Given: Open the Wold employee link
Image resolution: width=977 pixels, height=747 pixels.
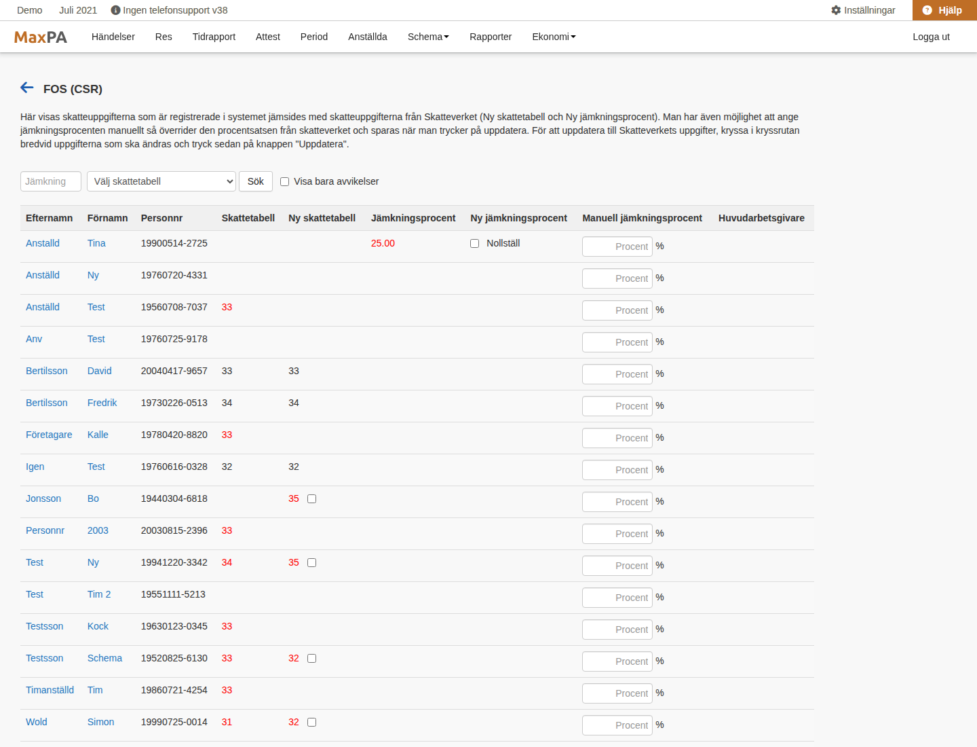Looking at the screenshot, I should point(37,722).
